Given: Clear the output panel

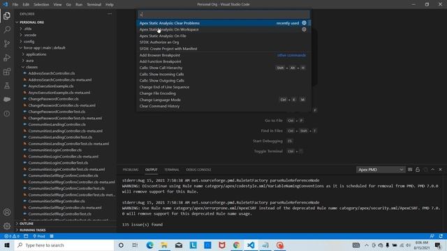Looking at the screenshot, I should (410, 169).
